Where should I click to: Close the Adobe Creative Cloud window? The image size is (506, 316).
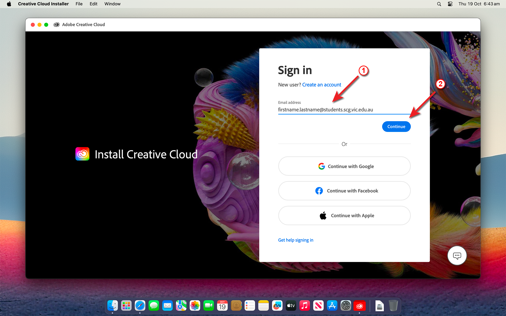[33, 25]
